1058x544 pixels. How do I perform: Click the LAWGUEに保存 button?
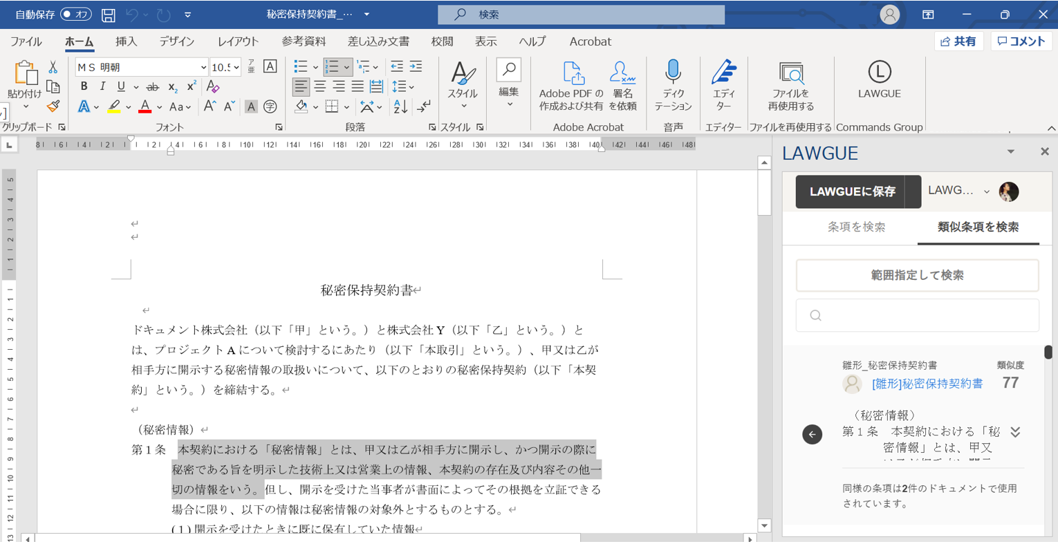click(852, 191)
